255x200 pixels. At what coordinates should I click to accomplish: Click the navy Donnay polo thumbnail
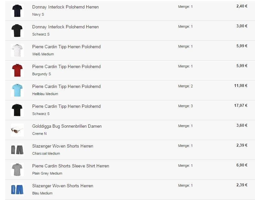pyautogui.click(x=17, y=11)
